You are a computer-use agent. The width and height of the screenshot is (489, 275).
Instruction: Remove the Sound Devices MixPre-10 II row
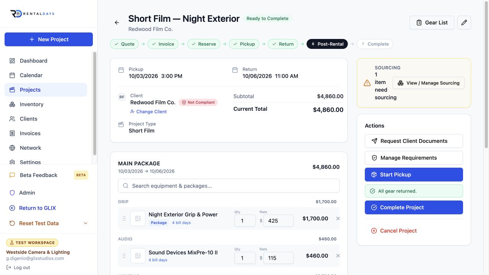click(x=338, y=256)
